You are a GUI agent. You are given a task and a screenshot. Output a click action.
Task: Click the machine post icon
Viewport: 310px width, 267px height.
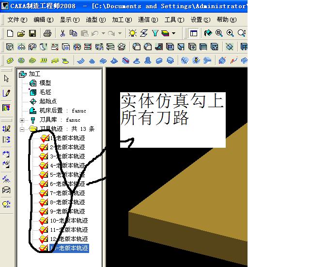[x=33, y=111]
